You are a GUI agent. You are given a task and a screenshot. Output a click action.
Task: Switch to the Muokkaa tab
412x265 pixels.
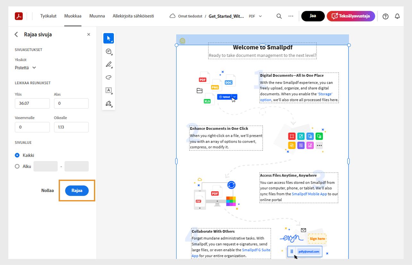coord(73,16)
